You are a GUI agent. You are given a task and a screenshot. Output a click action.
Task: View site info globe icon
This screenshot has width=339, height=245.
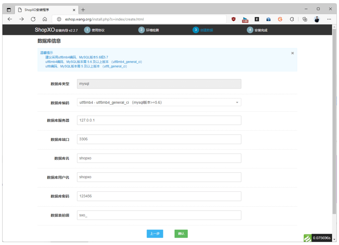(x=59, y=19)
